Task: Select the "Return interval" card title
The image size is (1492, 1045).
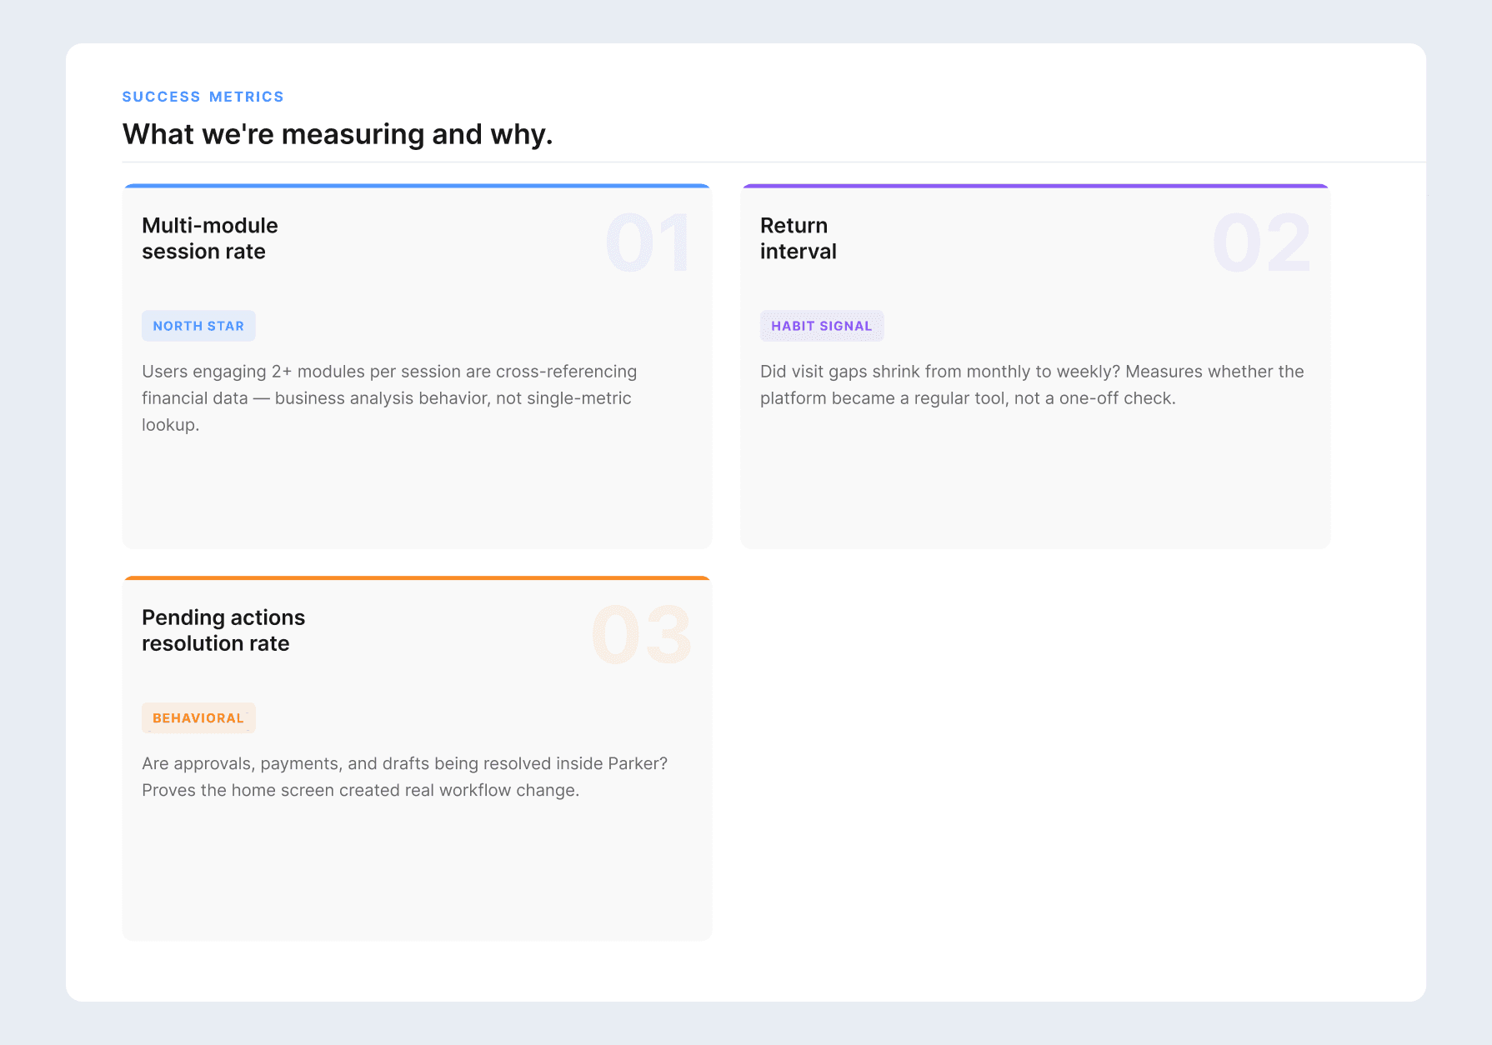Action: click(799, 238)
